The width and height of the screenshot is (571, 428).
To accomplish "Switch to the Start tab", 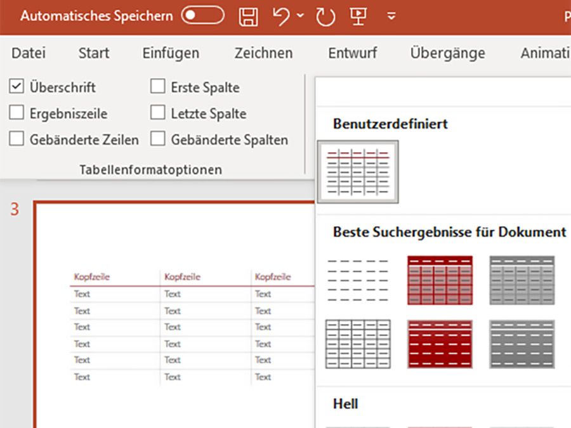I will pyautogui.click(x=94, y=53).
